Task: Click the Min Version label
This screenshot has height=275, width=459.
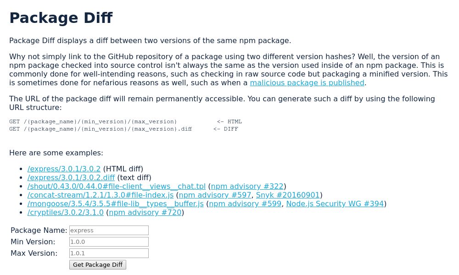Action: click(x=33, y=242)
